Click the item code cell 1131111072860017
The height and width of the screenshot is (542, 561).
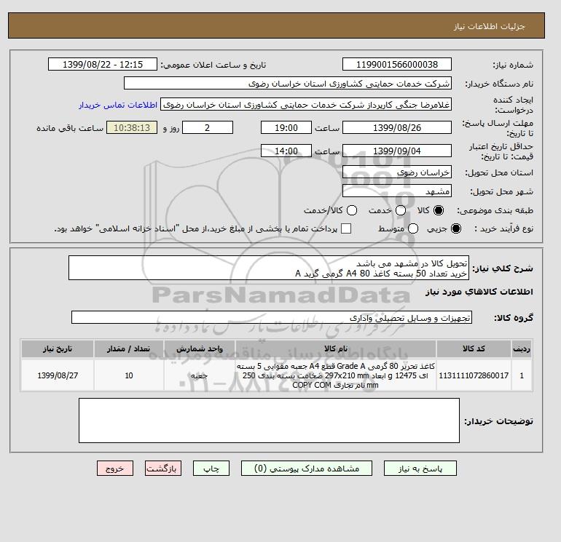pos(474,375)
